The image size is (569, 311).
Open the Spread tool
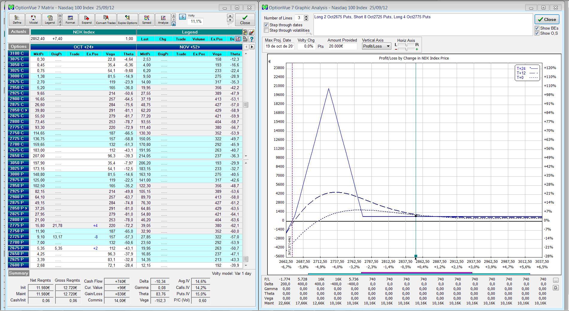tap(146, 19)
